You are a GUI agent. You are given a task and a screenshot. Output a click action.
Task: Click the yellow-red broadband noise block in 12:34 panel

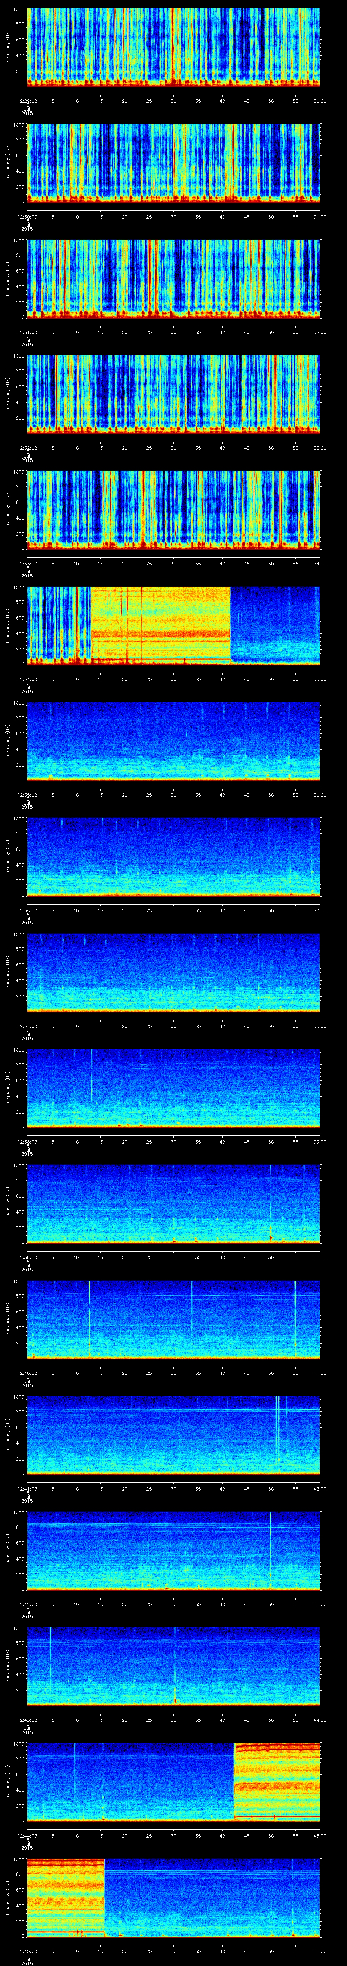click(160, 625)
